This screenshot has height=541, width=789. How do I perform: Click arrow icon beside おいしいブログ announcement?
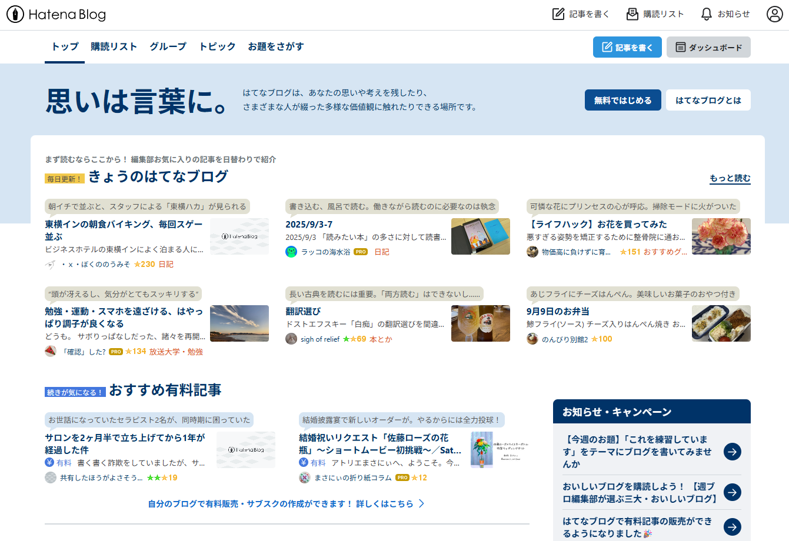[732, 492]
